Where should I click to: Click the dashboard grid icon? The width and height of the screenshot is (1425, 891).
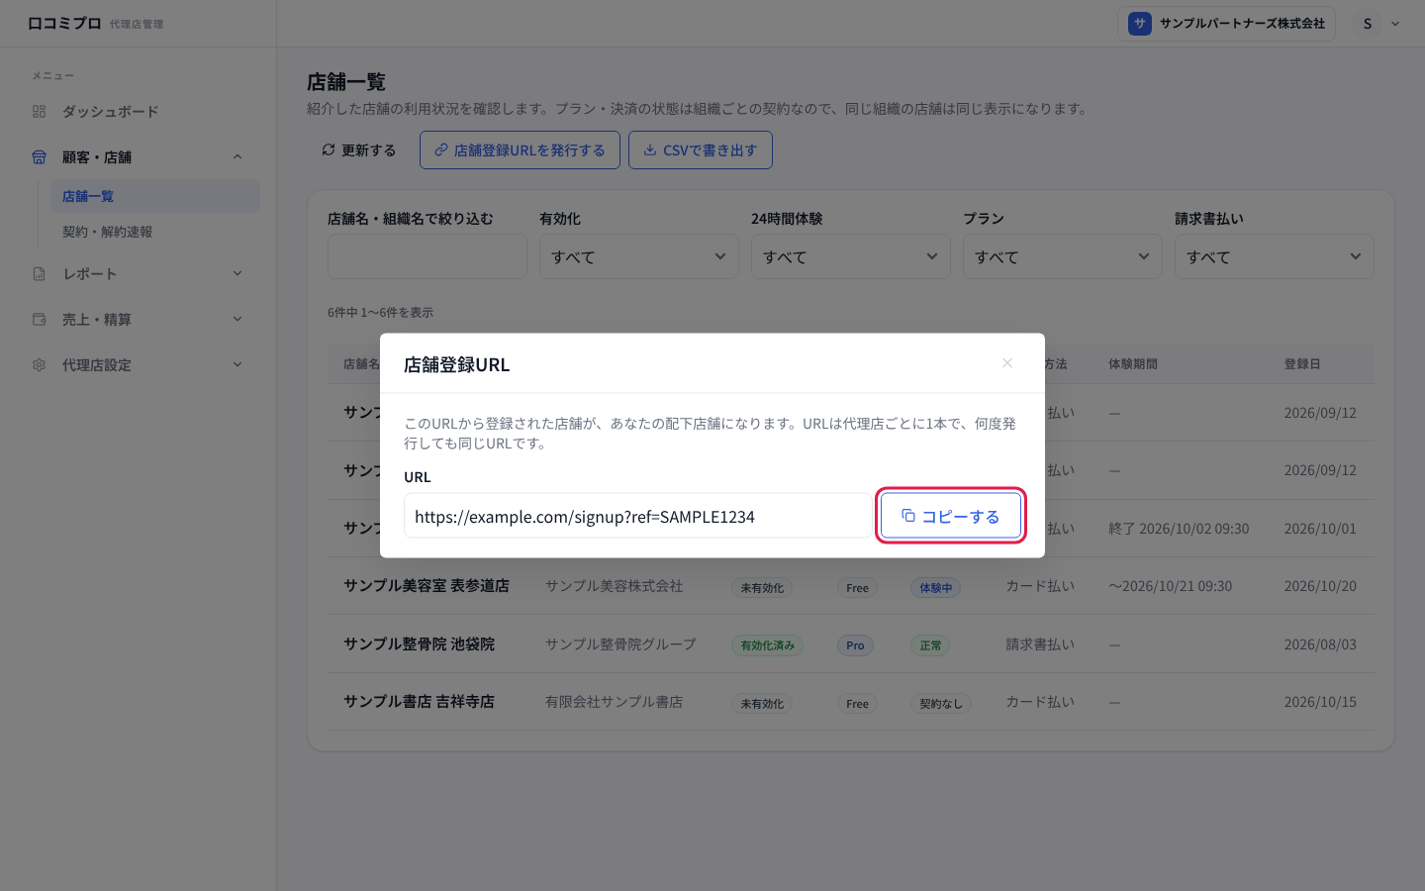coord(39,112)
